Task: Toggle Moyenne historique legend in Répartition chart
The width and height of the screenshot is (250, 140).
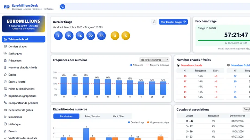Action: pos(158,122)
